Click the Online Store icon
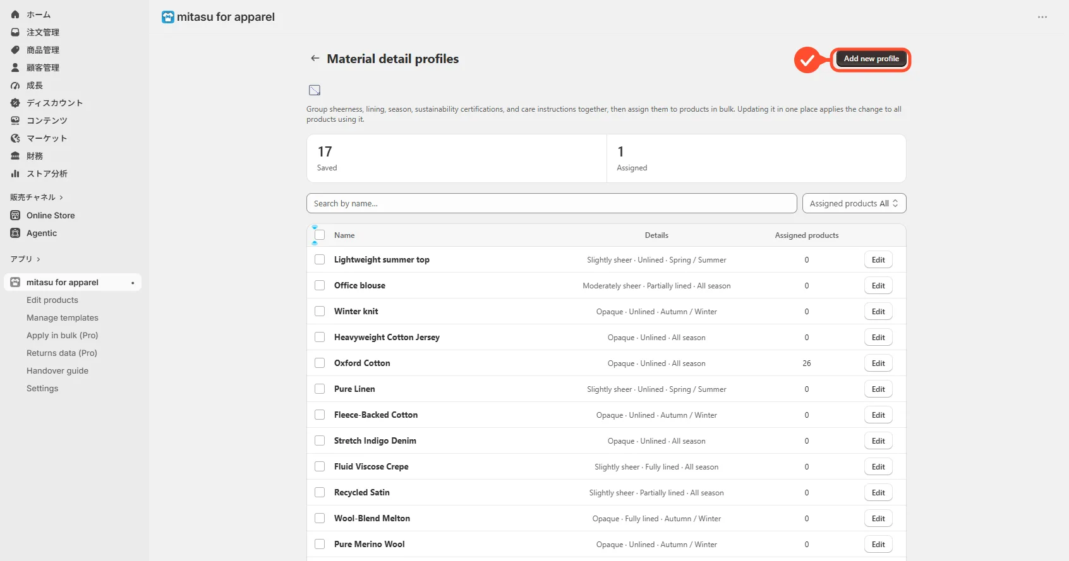This screenshot has height=561, width=1069. [x=15, y=215]
